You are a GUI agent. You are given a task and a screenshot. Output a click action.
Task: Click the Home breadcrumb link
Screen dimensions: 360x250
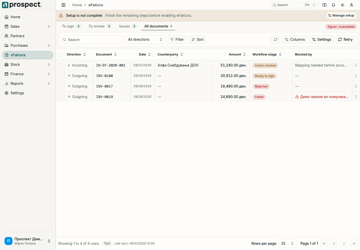pyautogui.click(x=77, y=5)
